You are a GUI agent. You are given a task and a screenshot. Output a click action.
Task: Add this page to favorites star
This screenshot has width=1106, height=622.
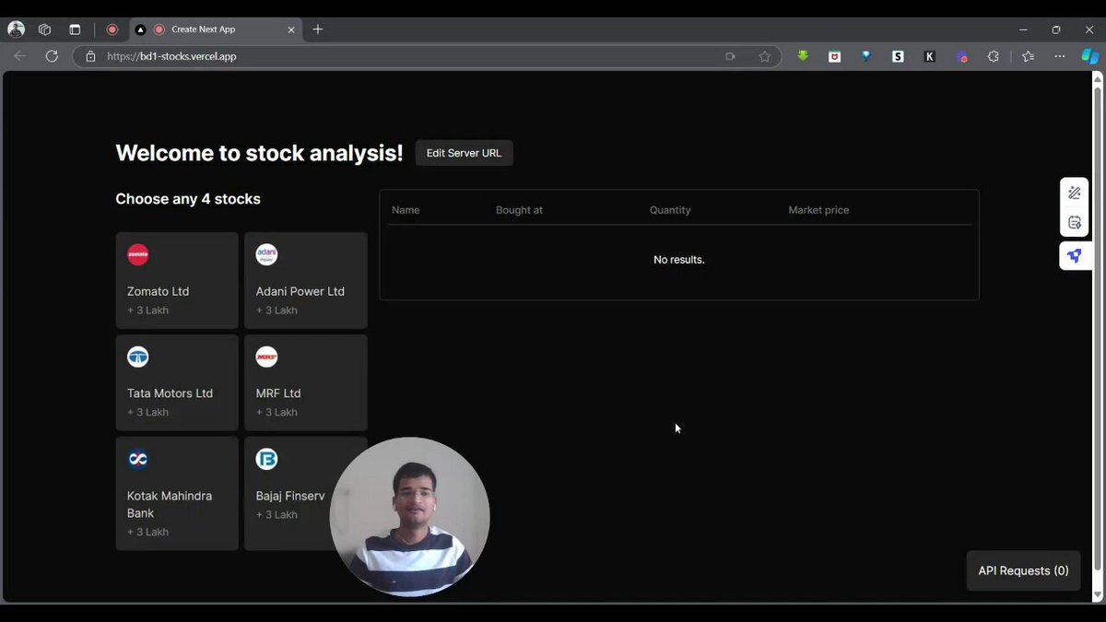click(764, 56)
